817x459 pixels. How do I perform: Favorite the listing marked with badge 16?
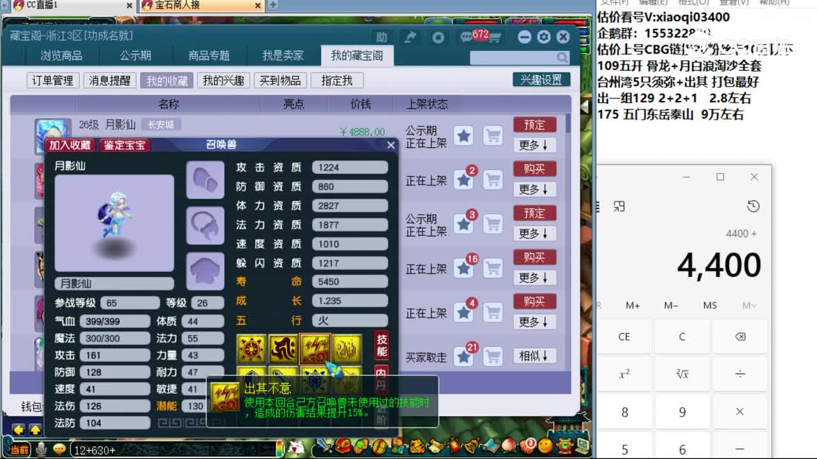click(x=464, y=268)
